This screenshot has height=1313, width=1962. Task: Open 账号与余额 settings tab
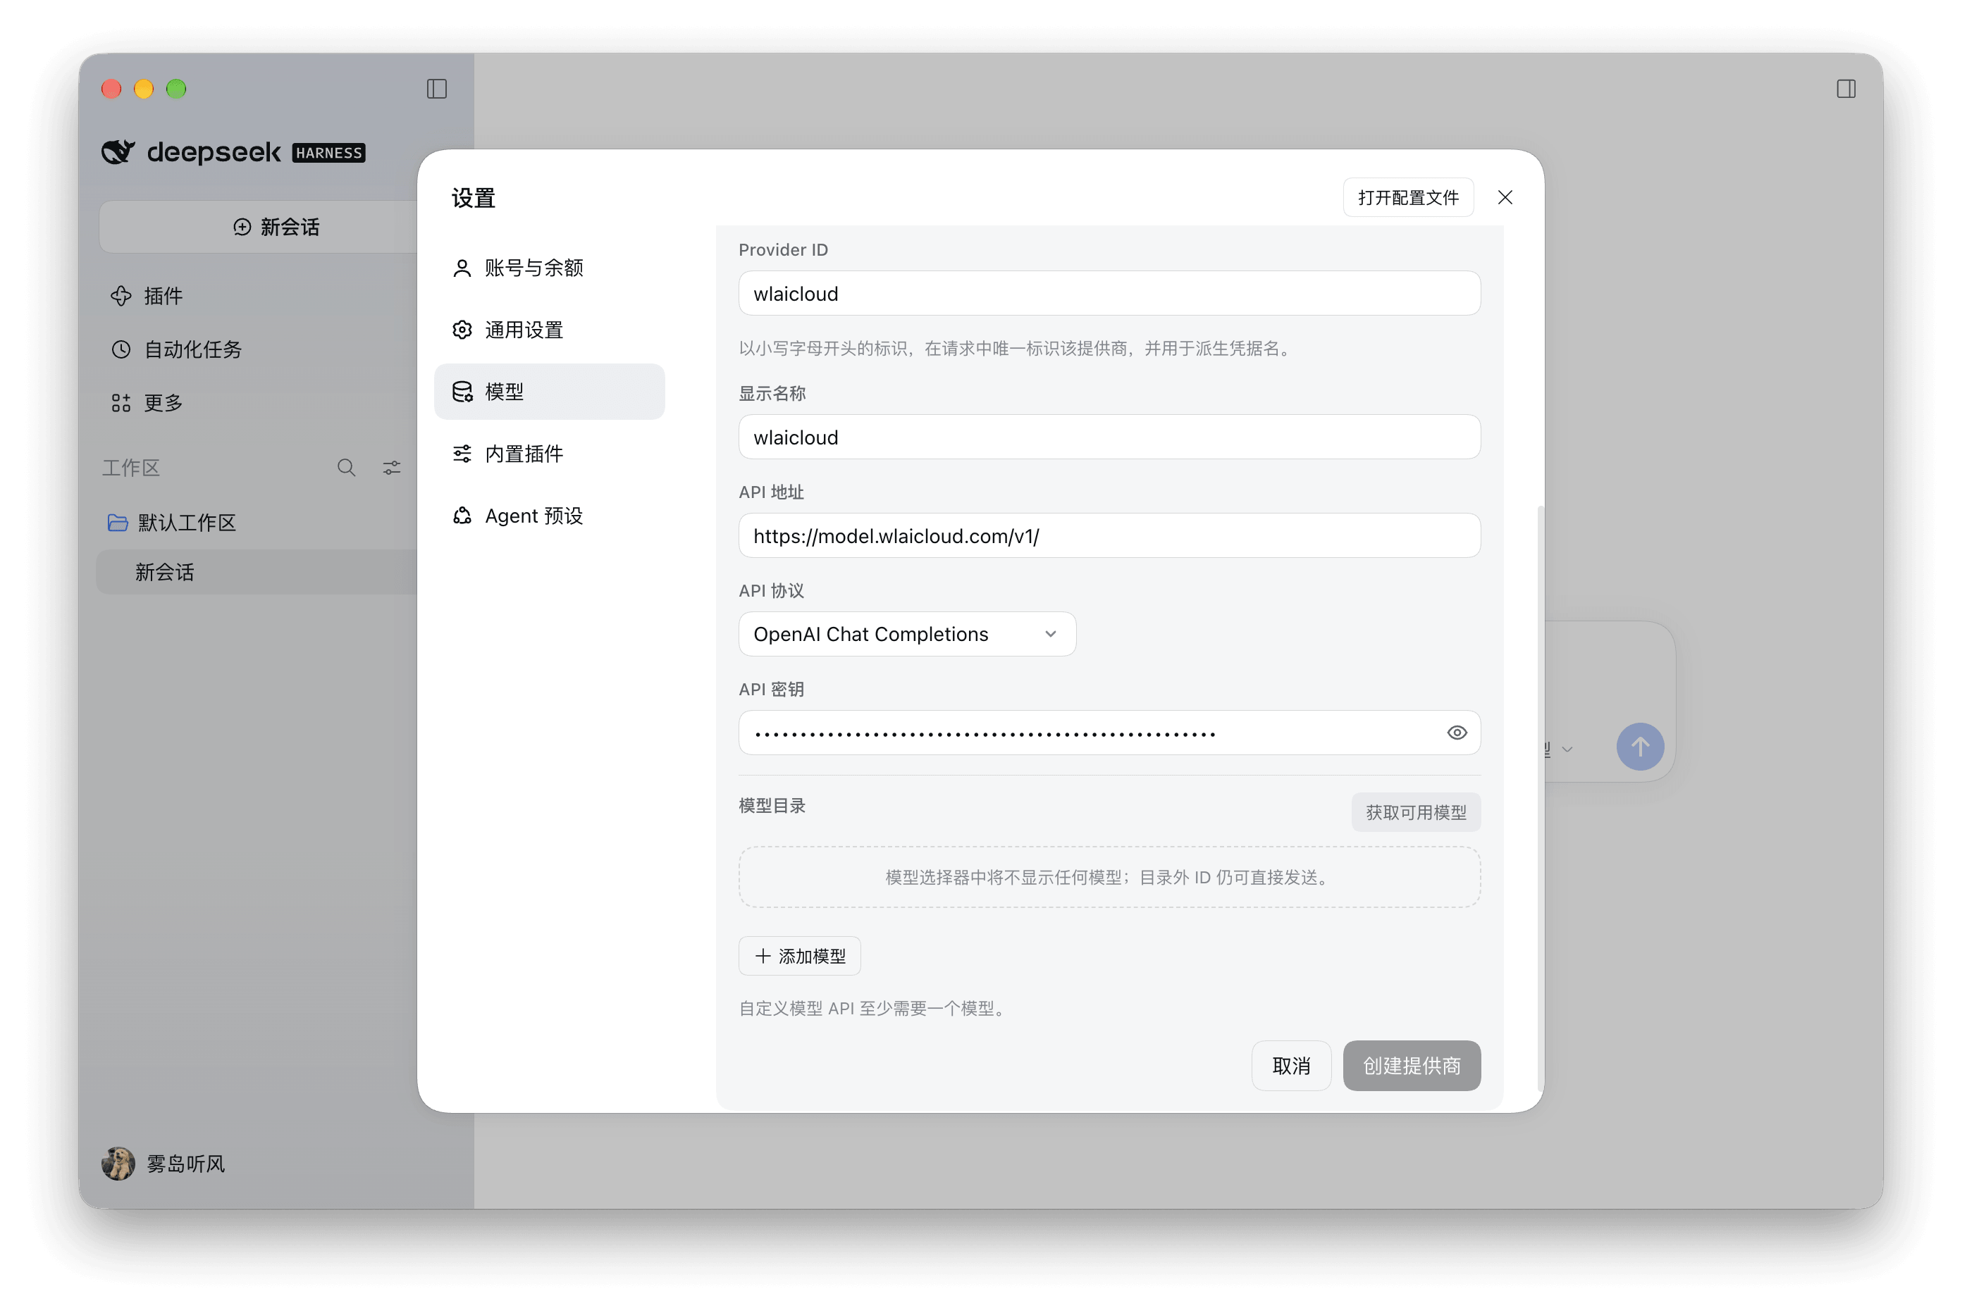(550, 268)
